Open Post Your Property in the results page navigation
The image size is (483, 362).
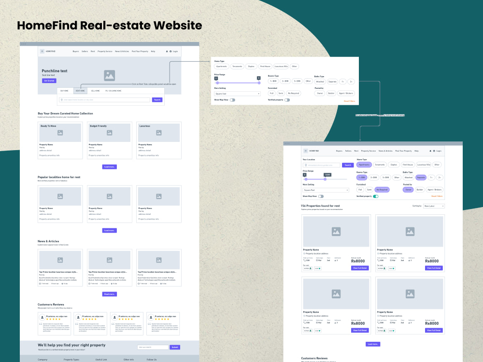click(403, 151)
